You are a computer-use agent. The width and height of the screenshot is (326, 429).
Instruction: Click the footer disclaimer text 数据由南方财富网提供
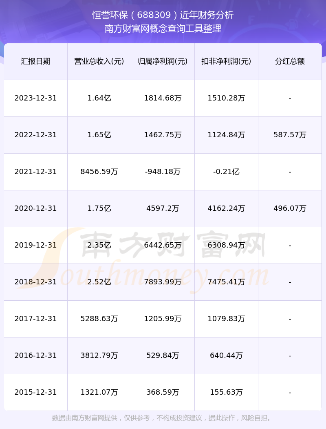85,418
